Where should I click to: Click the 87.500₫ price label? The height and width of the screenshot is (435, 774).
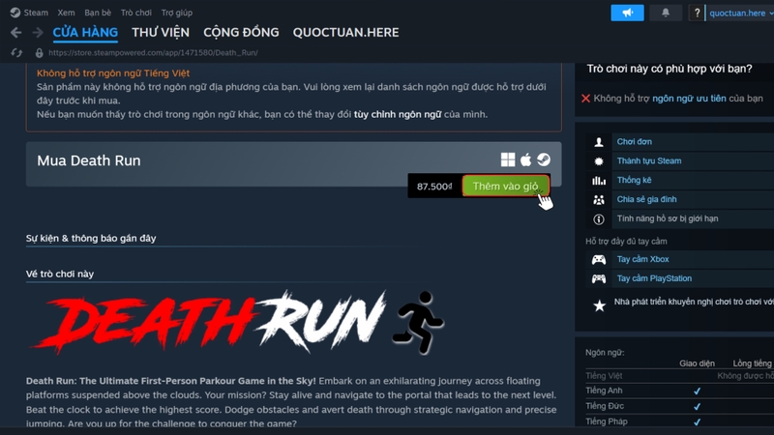[x=434, y=187]
